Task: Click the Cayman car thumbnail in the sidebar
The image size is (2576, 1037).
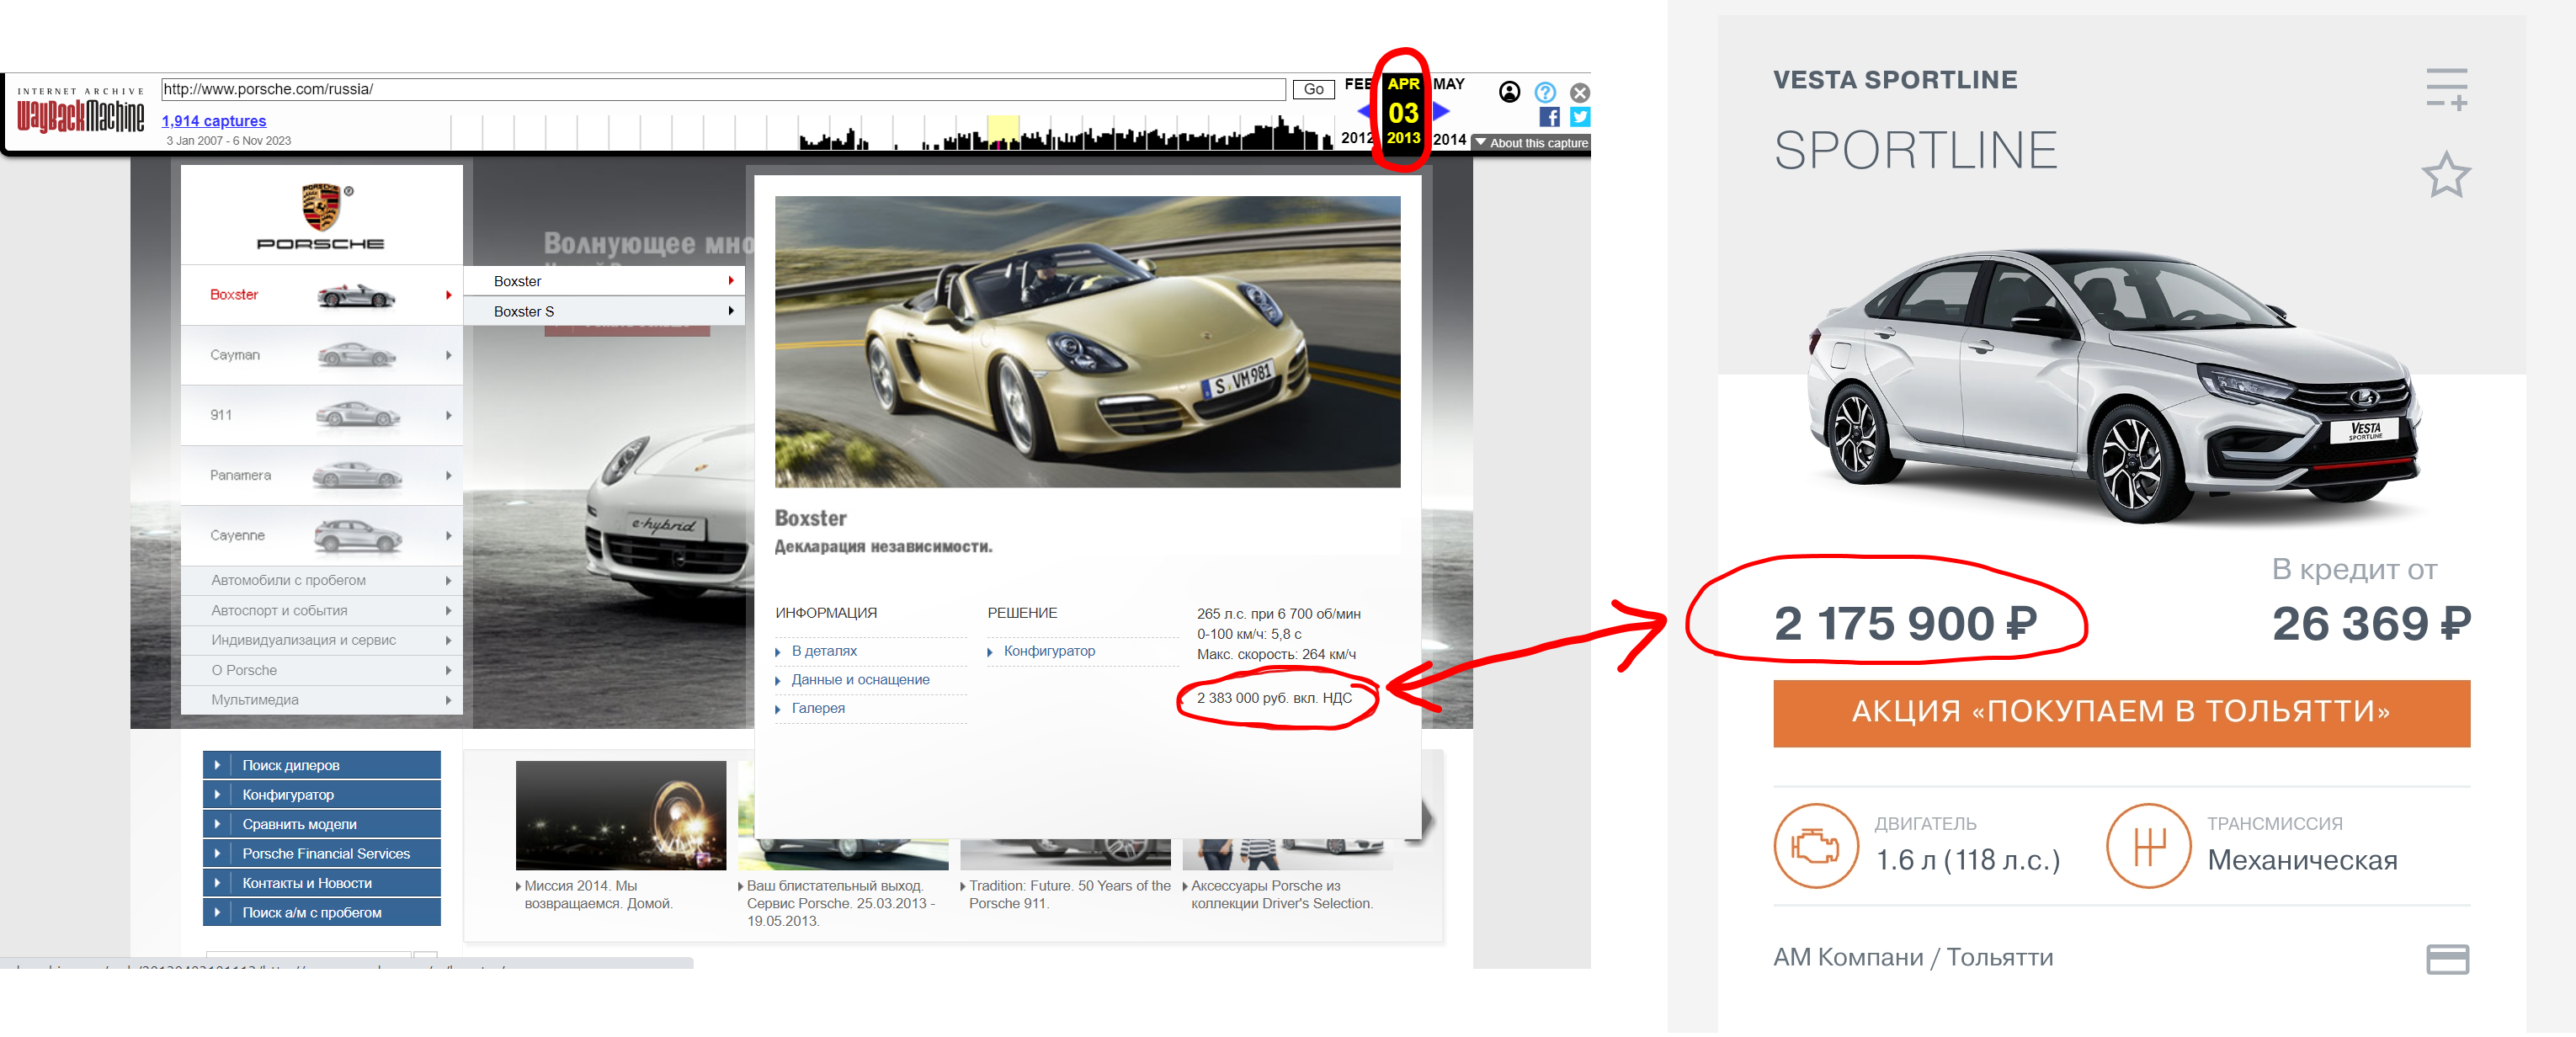Action: pyautogui.click(x=356, y=355)
